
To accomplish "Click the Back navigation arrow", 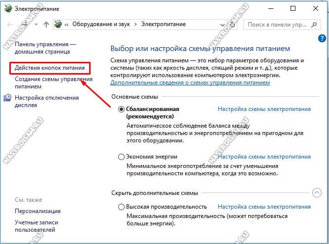I will [10, 25].
